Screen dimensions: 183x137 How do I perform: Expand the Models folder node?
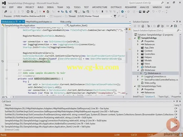[138, 60]
